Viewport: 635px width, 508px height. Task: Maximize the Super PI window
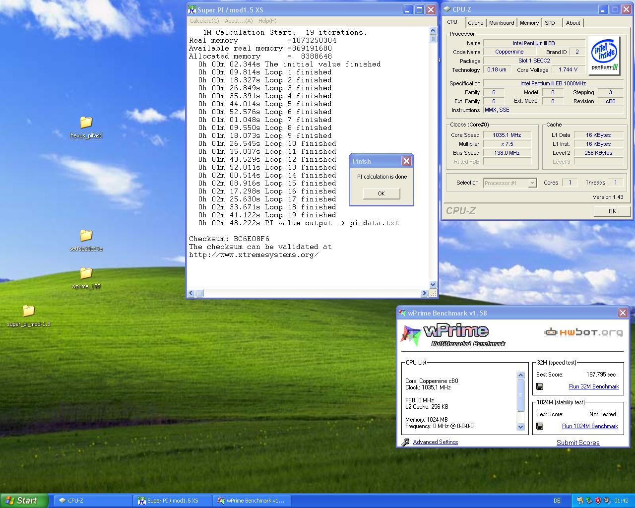point(419,9)
